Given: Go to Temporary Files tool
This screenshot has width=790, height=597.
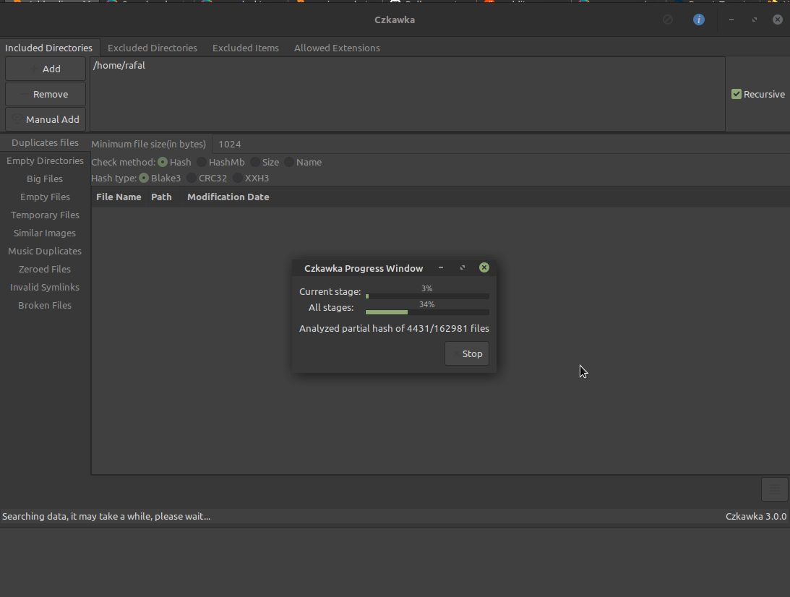Looking at the screenshot, I should pos(46,215).
